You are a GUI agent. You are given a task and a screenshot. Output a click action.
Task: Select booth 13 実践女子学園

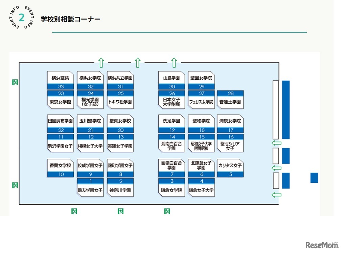[x=120, y=143]
